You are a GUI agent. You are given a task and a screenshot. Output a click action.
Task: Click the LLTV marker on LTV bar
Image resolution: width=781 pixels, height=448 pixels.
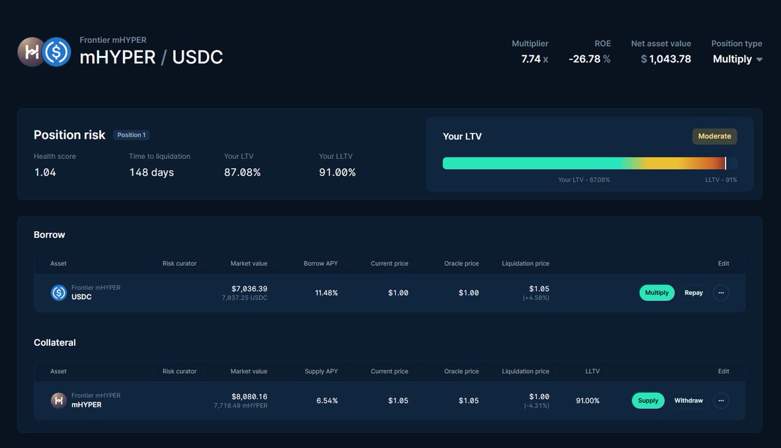point(726,163)
